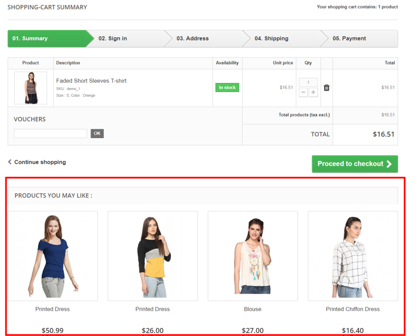Click the plus icon to increase quantity
Image resolution: width=418 pixels, height=336 pixels.
pyautogui.click(x=313, y=92)
